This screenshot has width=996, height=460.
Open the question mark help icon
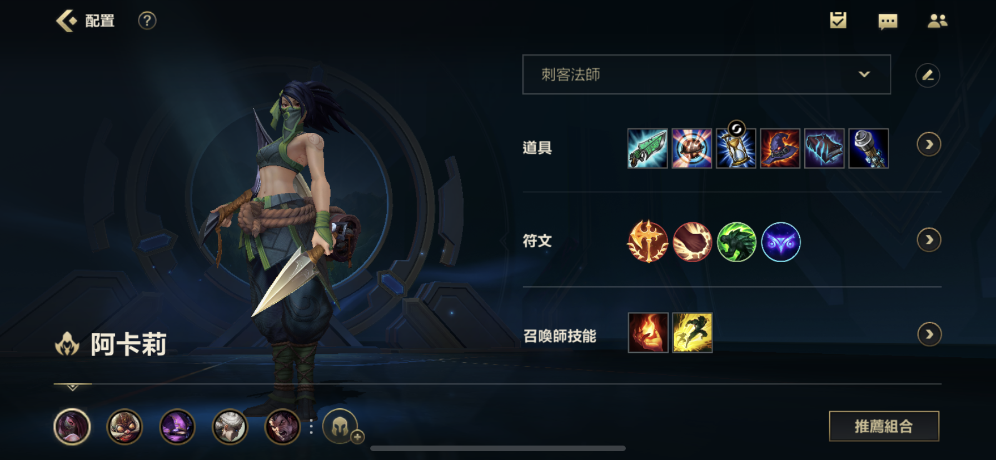pyautogui.click(x=147, y=21)
